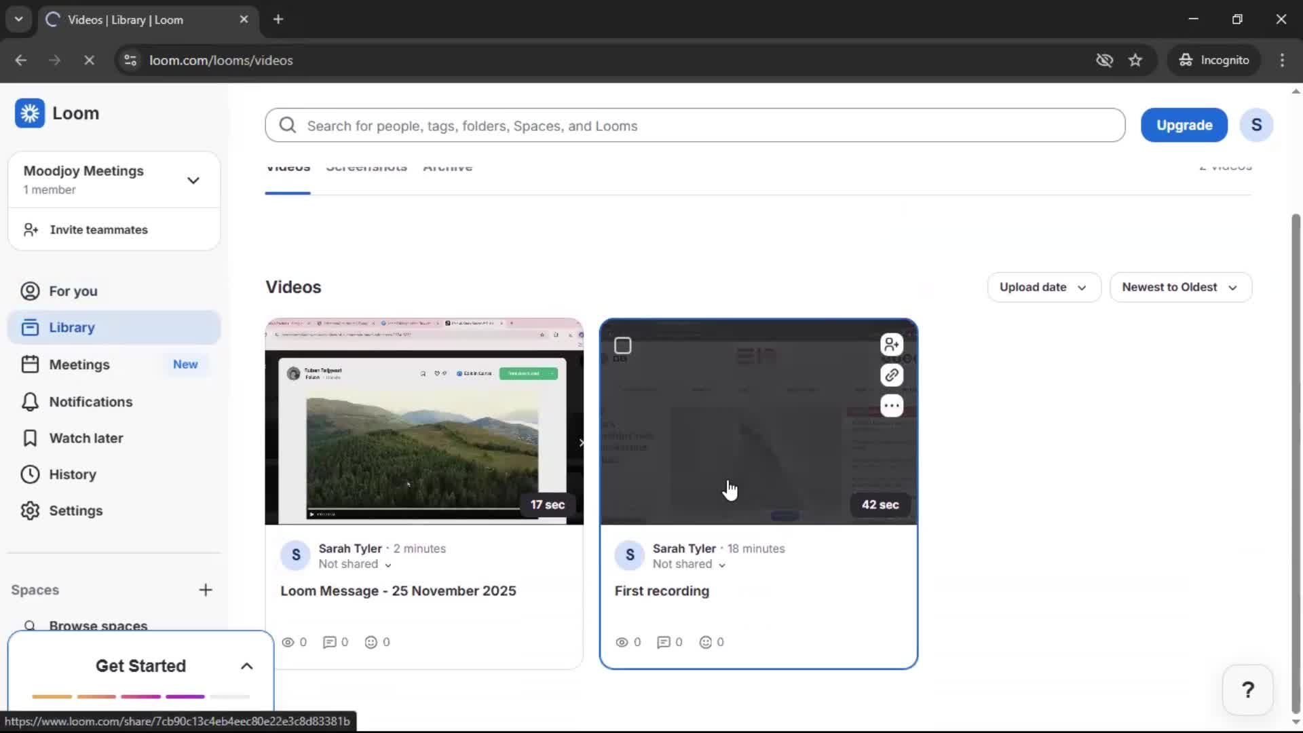Screen dimensions: 1303x733
Task: Go to Meetings in the sidebar
Action: [79, 365]
